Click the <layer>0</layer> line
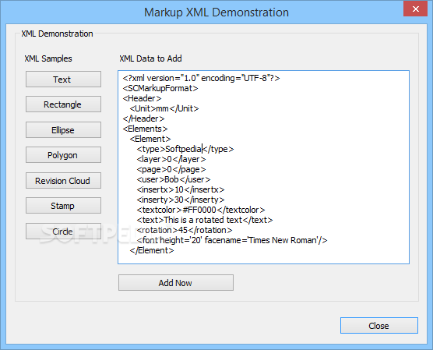The height and width of the screenshot is (350, 433). pos(171,159)
